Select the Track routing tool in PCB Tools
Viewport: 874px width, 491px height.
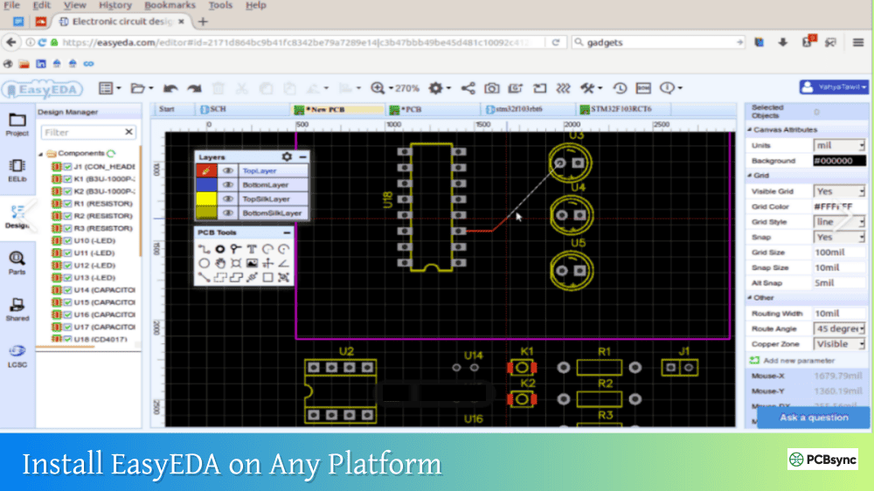click(204, 249)
